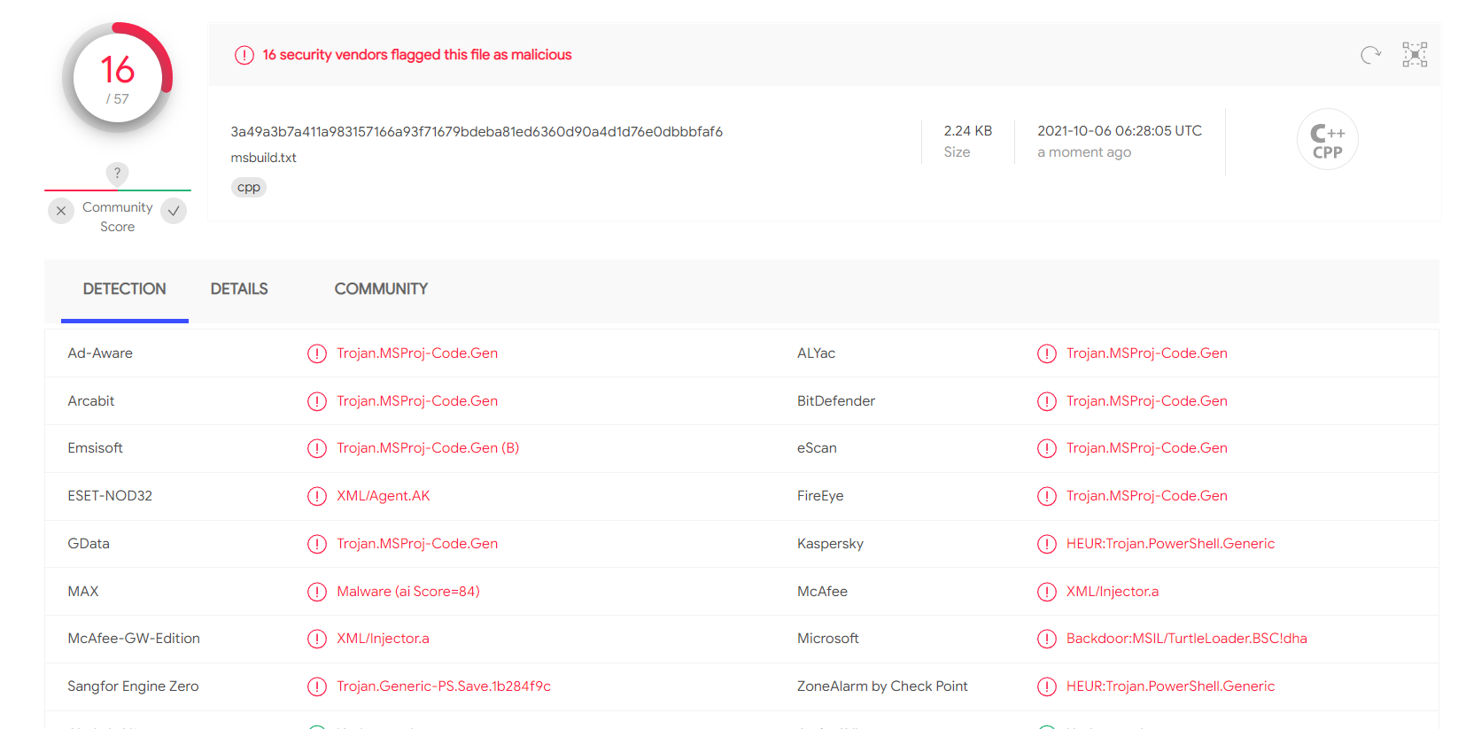Click the alert icon in McAfee row
The image size is (1458, 729).
pos(1047,592)
